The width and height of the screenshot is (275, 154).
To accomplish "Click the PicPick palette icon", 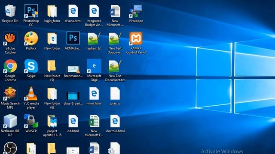I will tap(31, 38).
